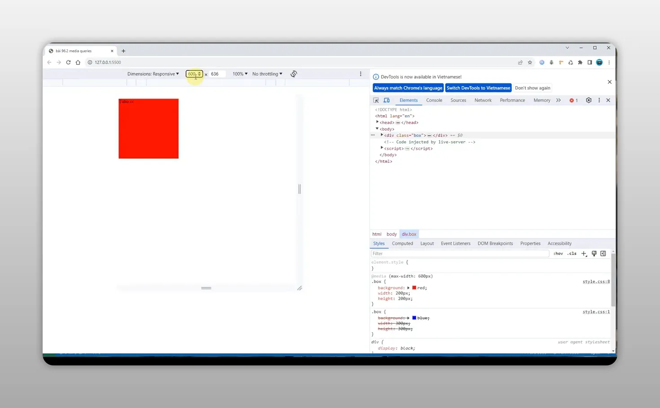The height and width of the screenshot is (408, 660).
Task: Expand the head element node
Action: 377,122
